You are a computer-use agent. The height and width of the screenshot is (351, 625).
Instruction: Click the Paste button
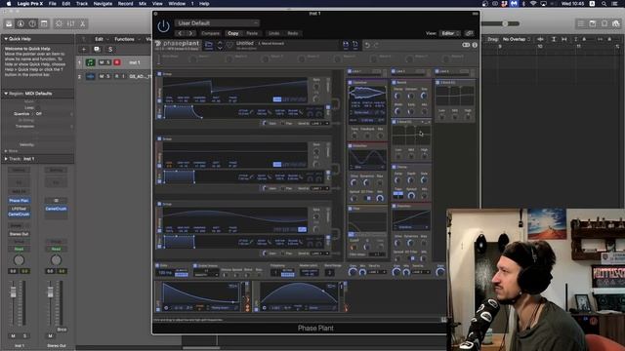252,33
